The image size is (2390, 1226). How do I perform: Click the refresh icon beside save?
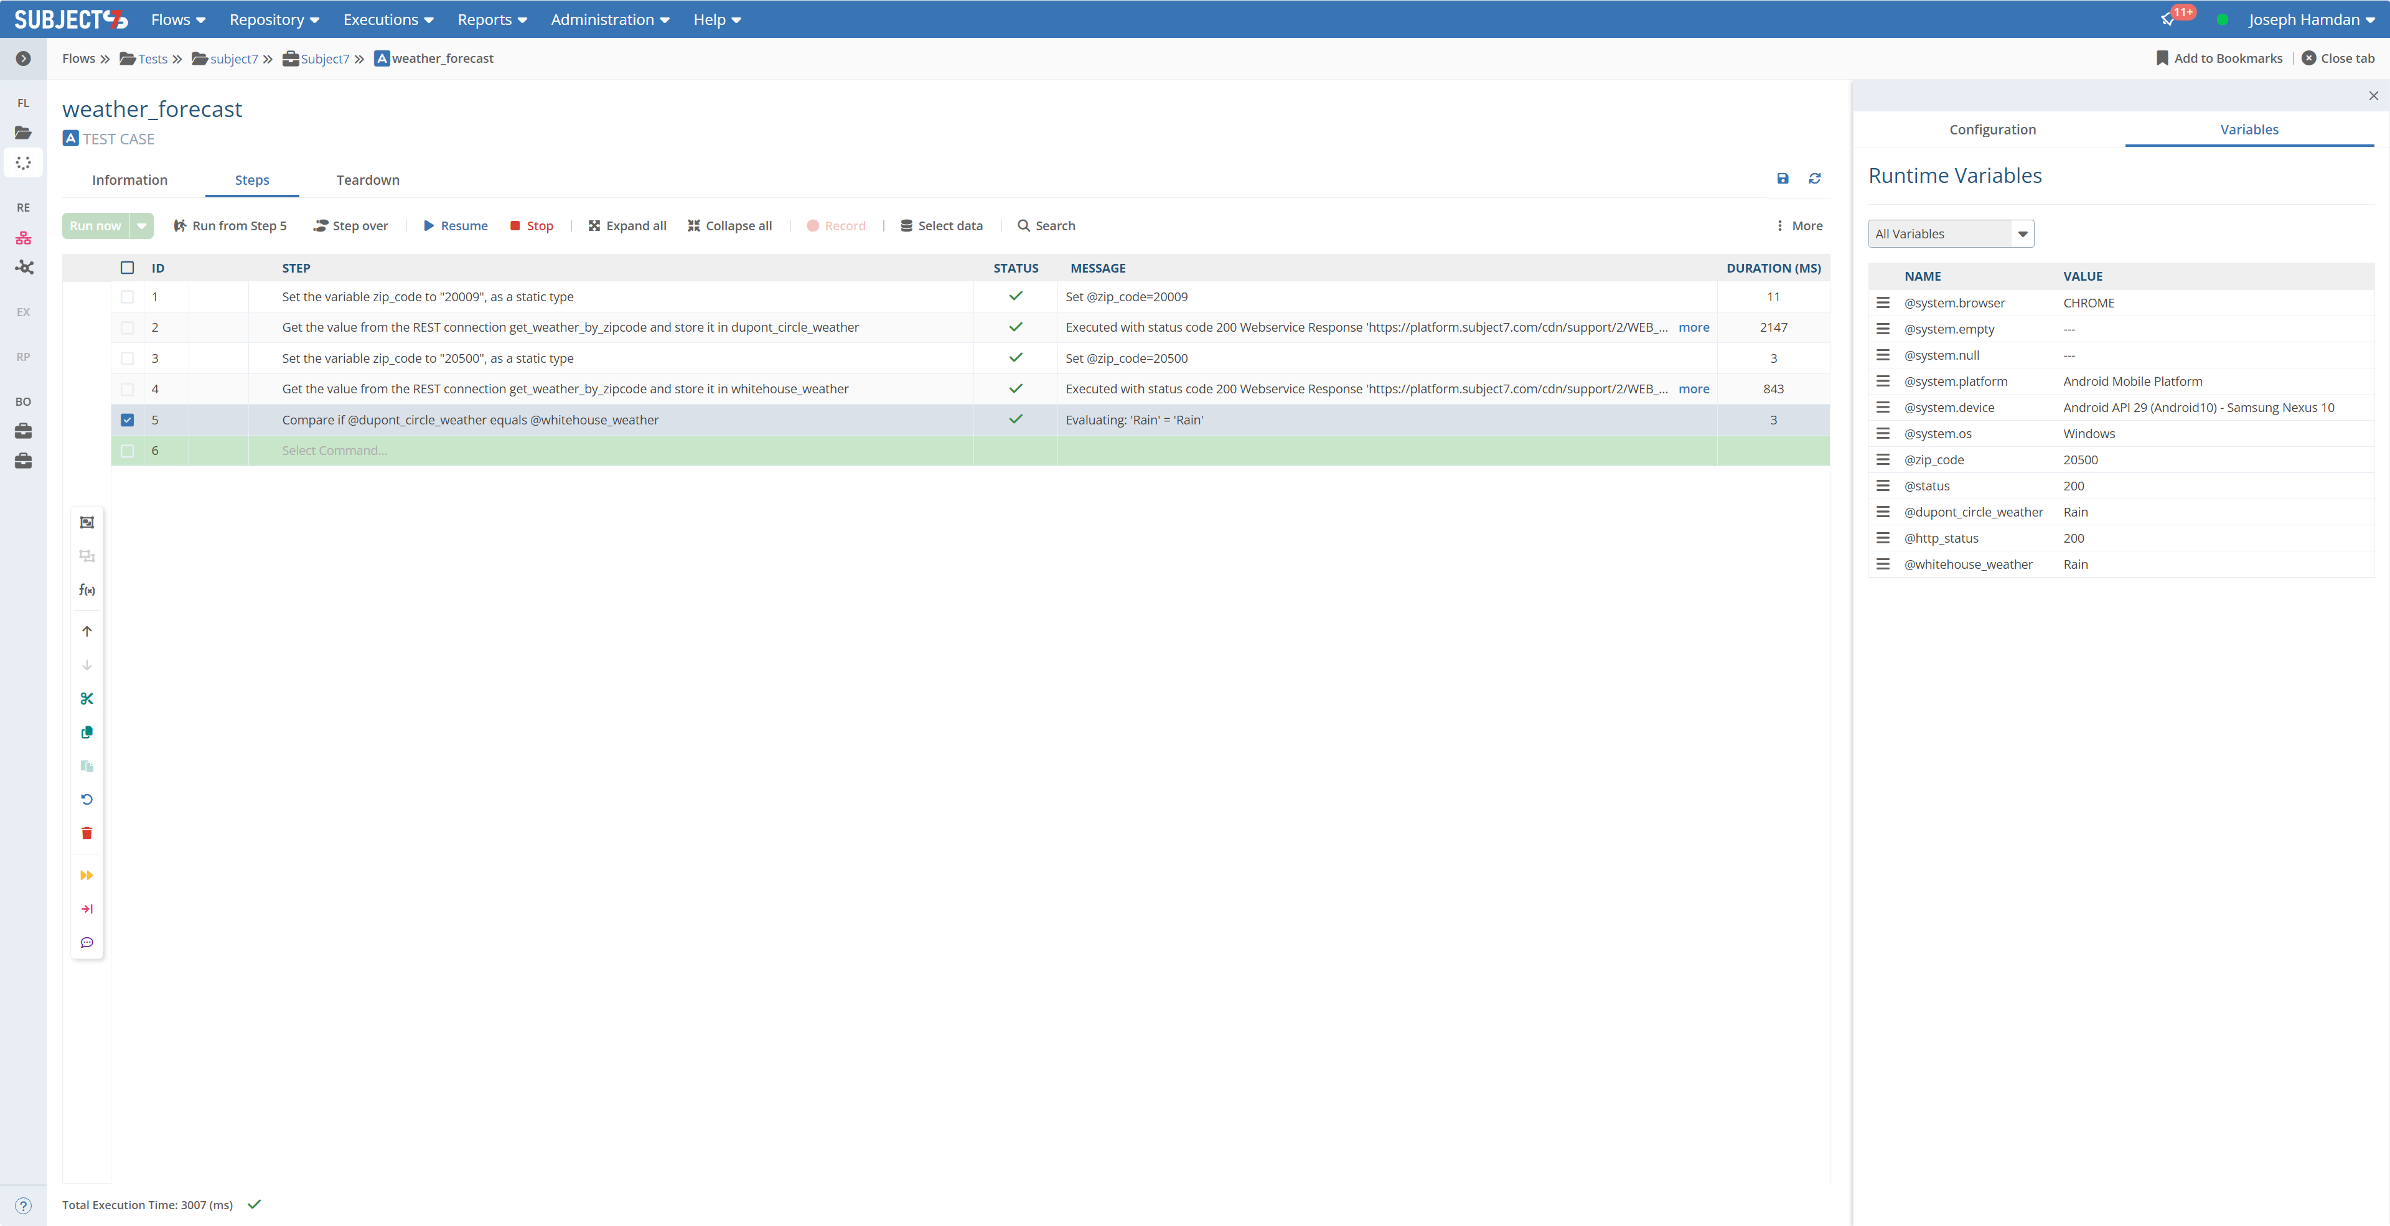1815,179
